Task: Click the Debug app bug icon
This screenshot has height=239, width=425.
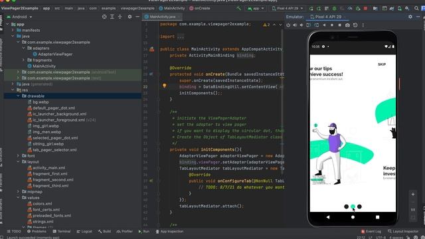Action: point(334,9)
